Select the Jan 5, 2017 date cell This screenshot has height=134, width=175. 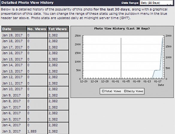[14, 119]
